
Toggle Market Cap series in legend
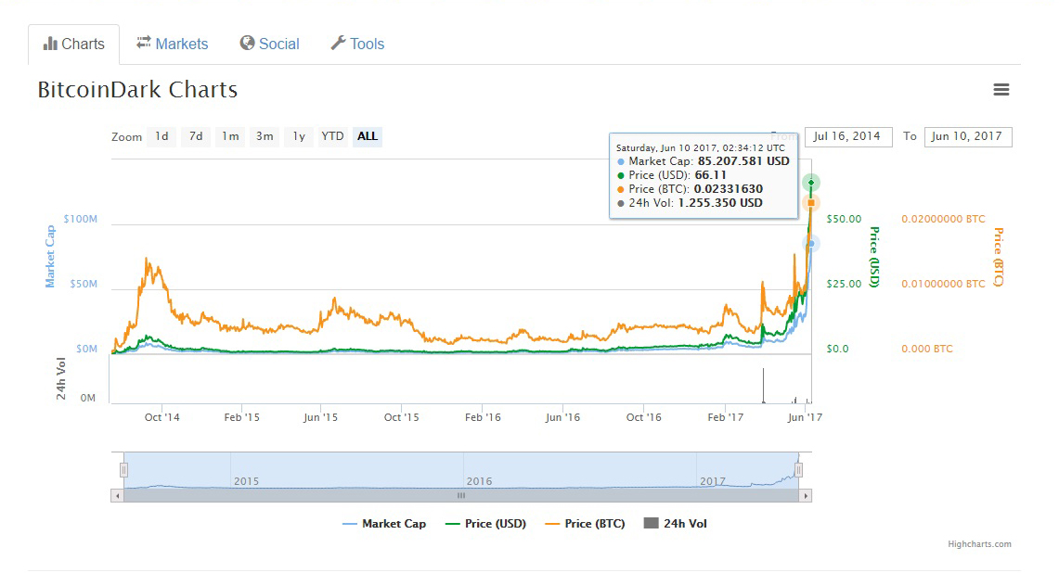click(x=384, y=524)
